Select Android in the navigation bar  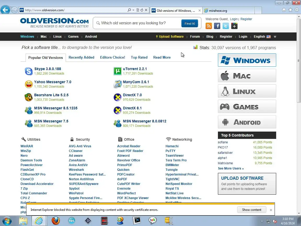coord(91,37)
